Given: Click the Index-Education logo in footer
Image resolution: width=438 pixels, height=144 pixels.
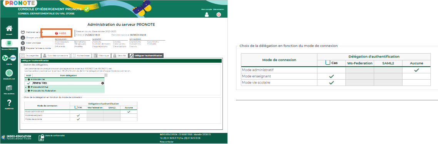Looking at the screenshot, I should (x=17, y=137).
